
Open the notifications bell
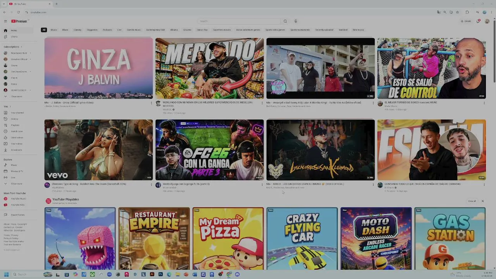click(x=478, y=21)
